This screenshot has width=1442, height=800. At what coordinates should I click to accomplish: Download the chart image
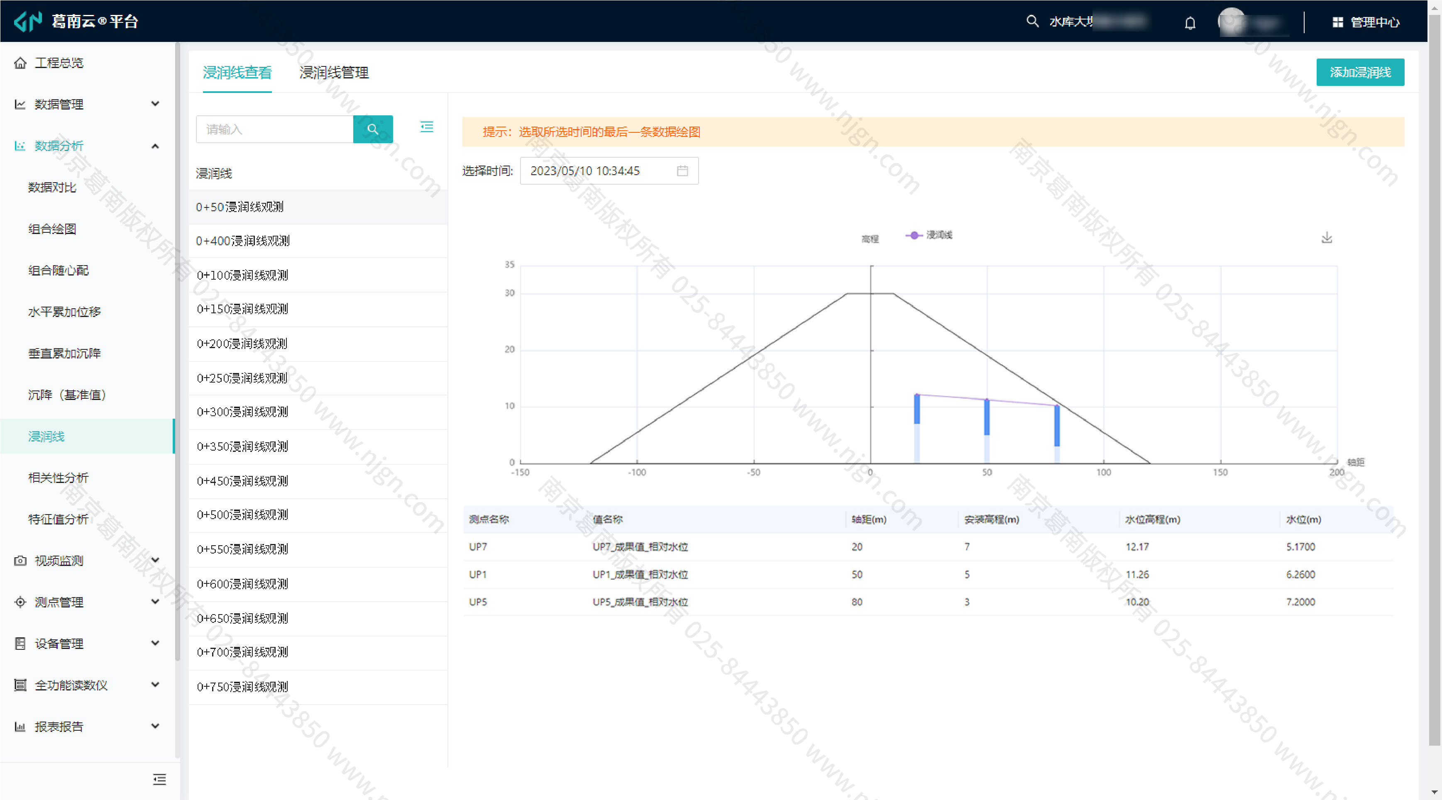tap(1327, 238)
